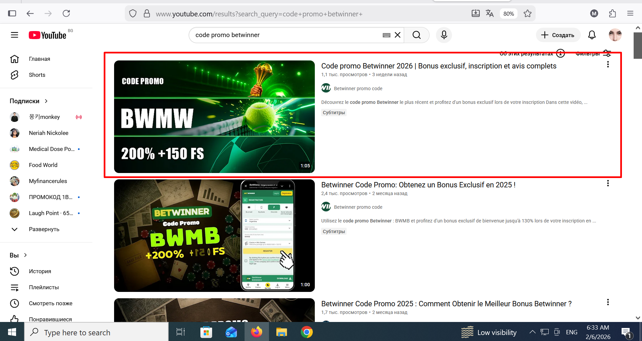Viewport: 642px width, 341px height.
Task: Open the BWMB Betwinner video thumbnail
Action: pos(214,235)
